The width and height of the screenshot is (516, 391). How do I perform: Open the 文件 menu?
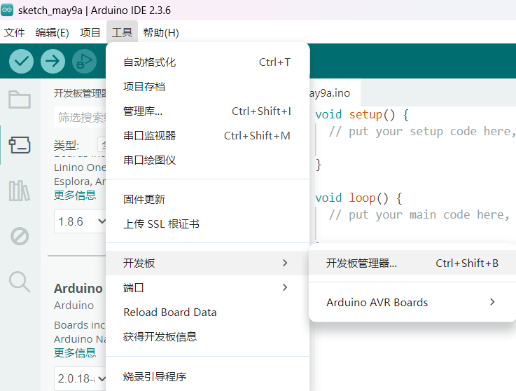tap(15, 33)
